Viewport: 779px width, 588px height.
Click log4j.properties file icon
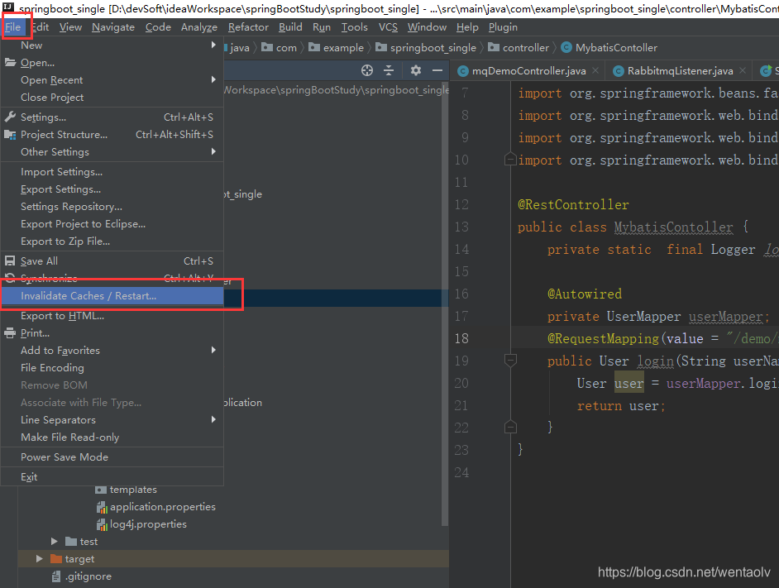[102, 524]
